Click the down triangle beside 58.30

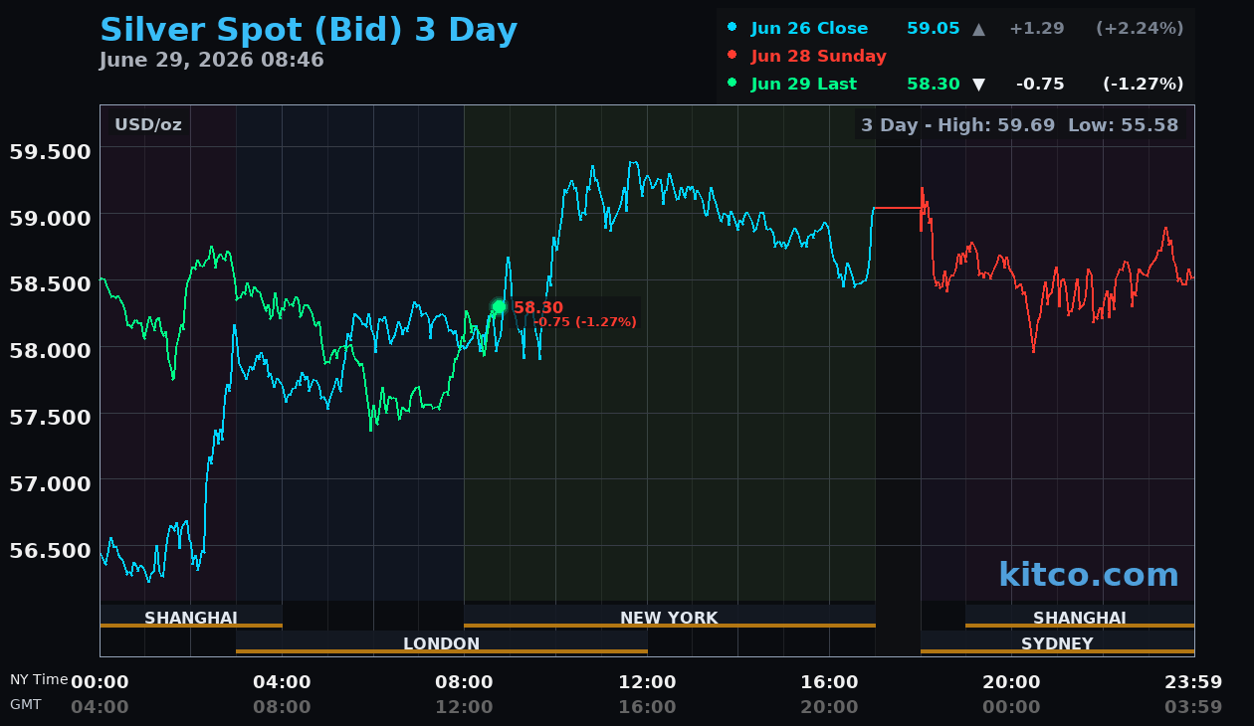coord(978,85)
